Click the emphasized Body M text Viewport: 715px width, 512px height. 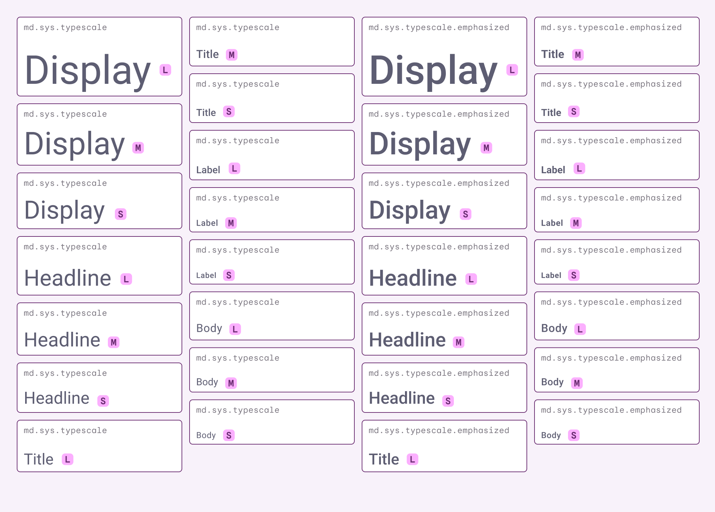click(x=552, y=382)
